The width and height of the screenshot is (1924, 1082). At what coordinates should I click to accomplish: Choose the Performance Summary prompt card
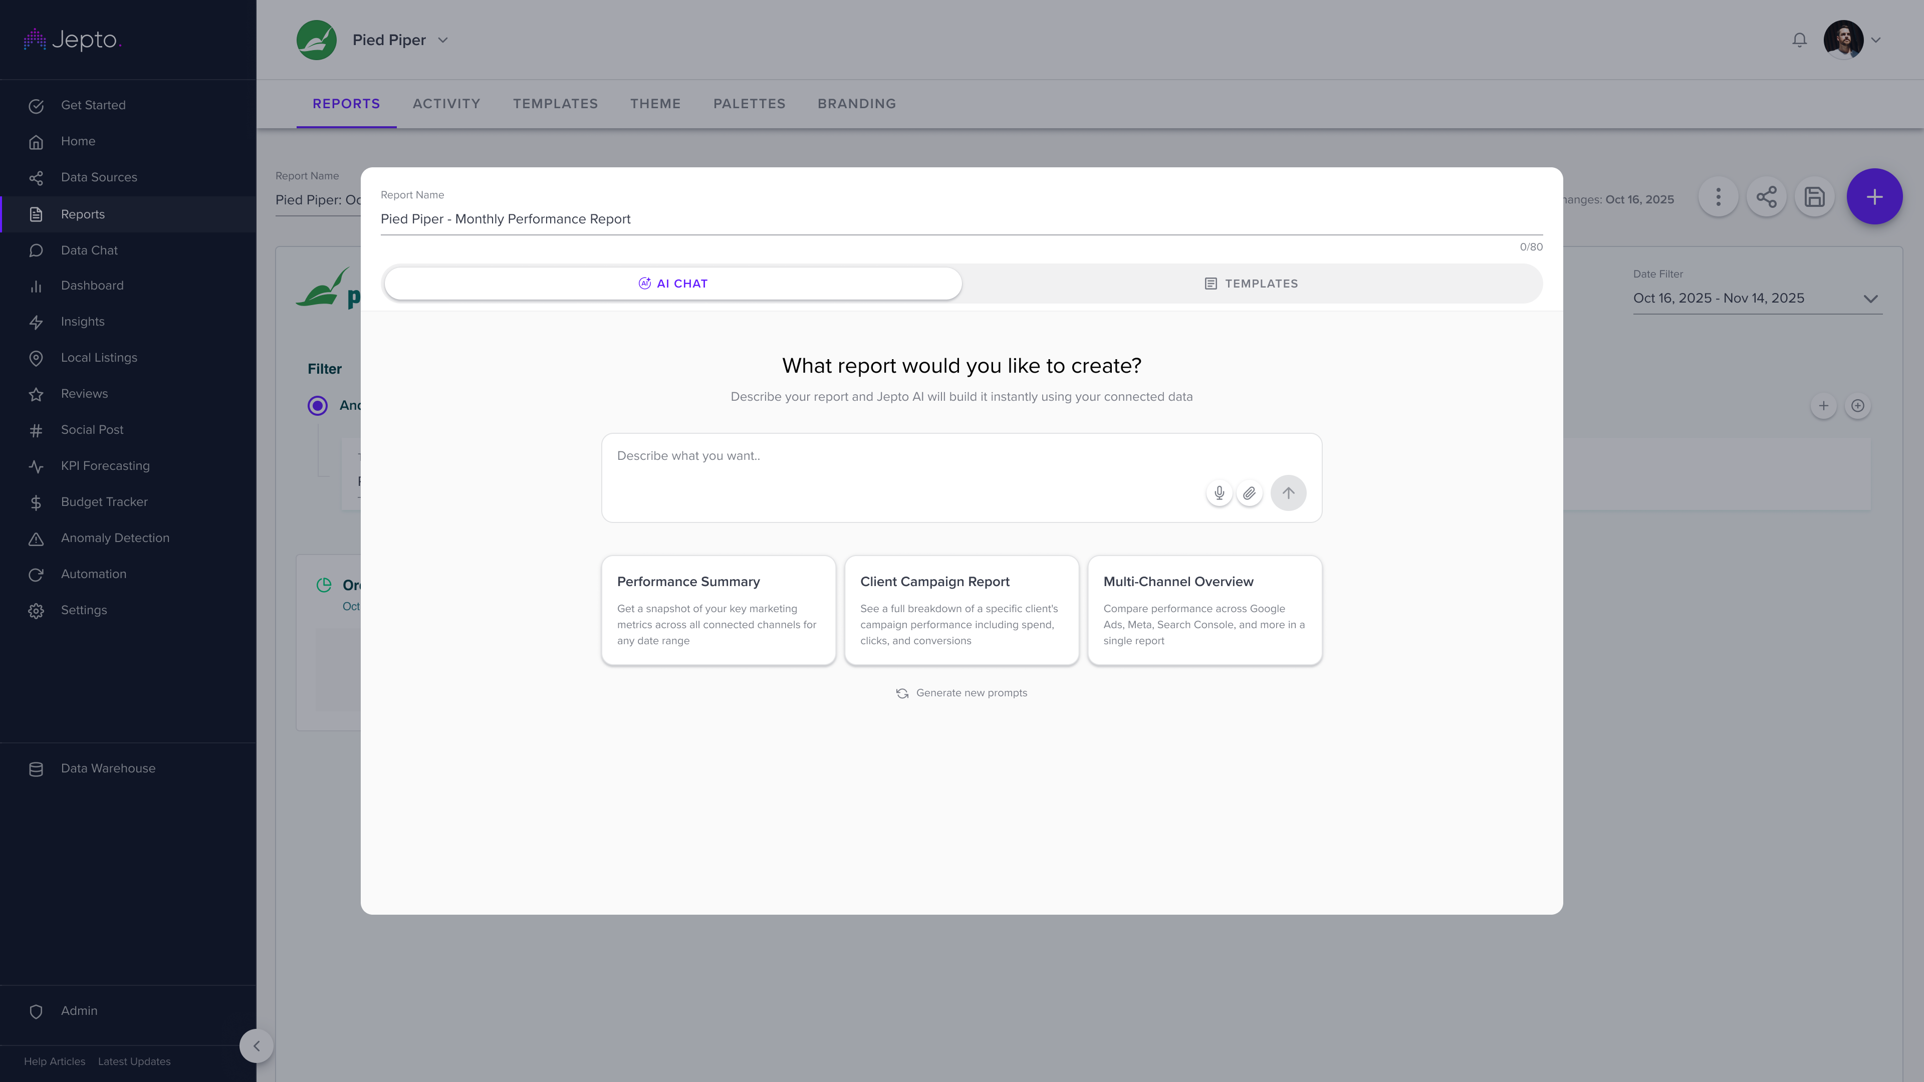coord(718,610)
